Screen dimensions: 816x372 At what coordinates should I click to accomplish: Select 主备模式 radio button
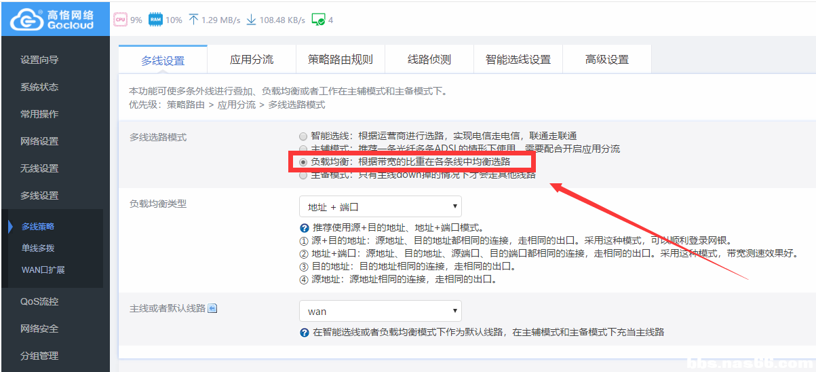pos(303,174)
